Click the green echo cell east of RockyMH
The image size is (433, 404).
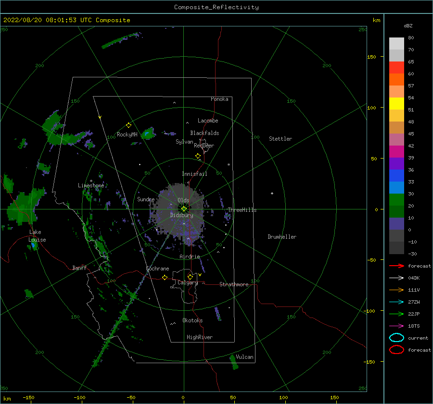(x=148, y=134)
